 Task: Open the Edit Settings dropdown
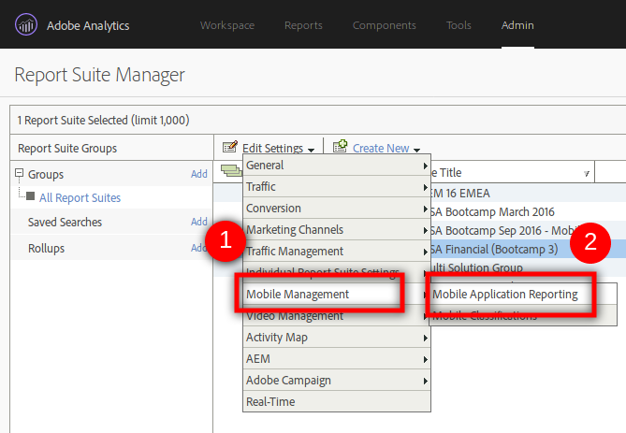click(x=278, y=149)
